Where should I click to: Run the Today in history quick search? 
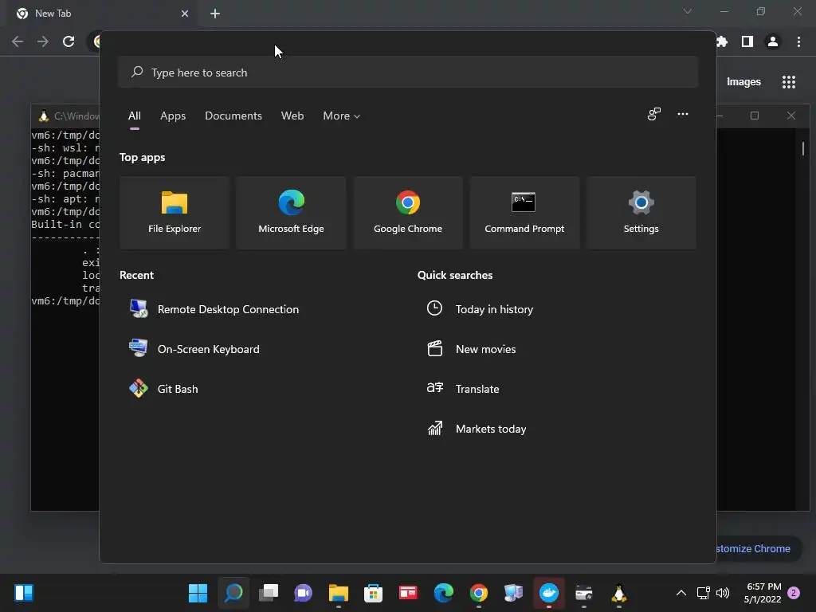pyautogui.click(x=480, y=309)
